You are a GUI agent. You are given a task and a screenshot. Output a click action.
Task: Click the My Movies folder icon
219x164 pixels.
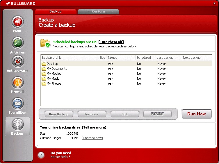tap(44, 74)
